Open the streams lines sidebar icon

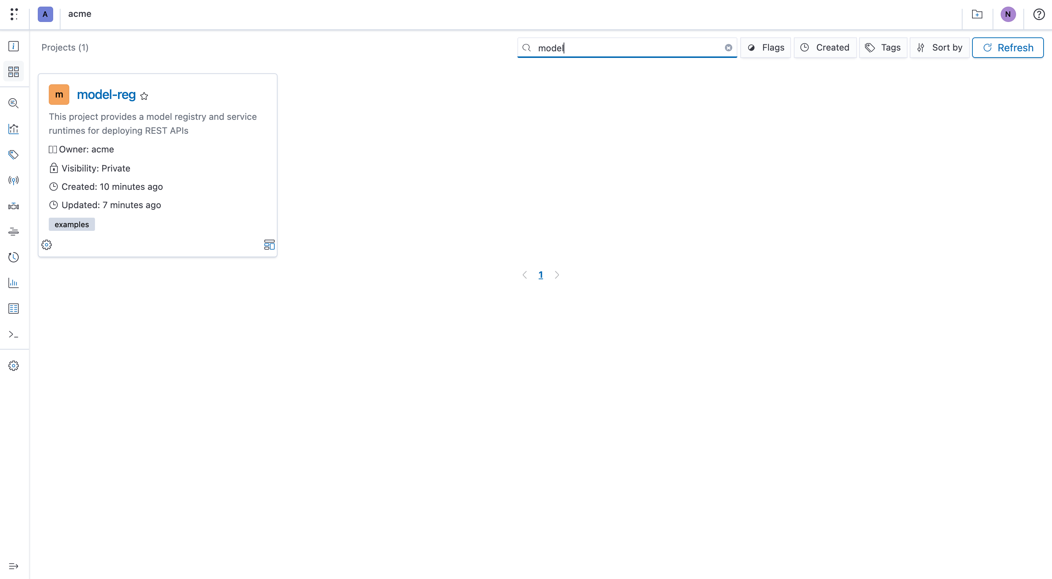click(x=14, y=232)
